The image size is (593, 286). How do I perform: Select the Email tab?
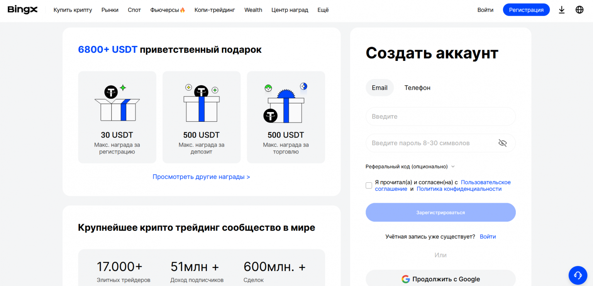380,88
